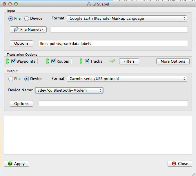This screenshot has width=196, height=176.
Task: Click the input options field showing lines,points,trackdata,labels
Action: (113, 43)
